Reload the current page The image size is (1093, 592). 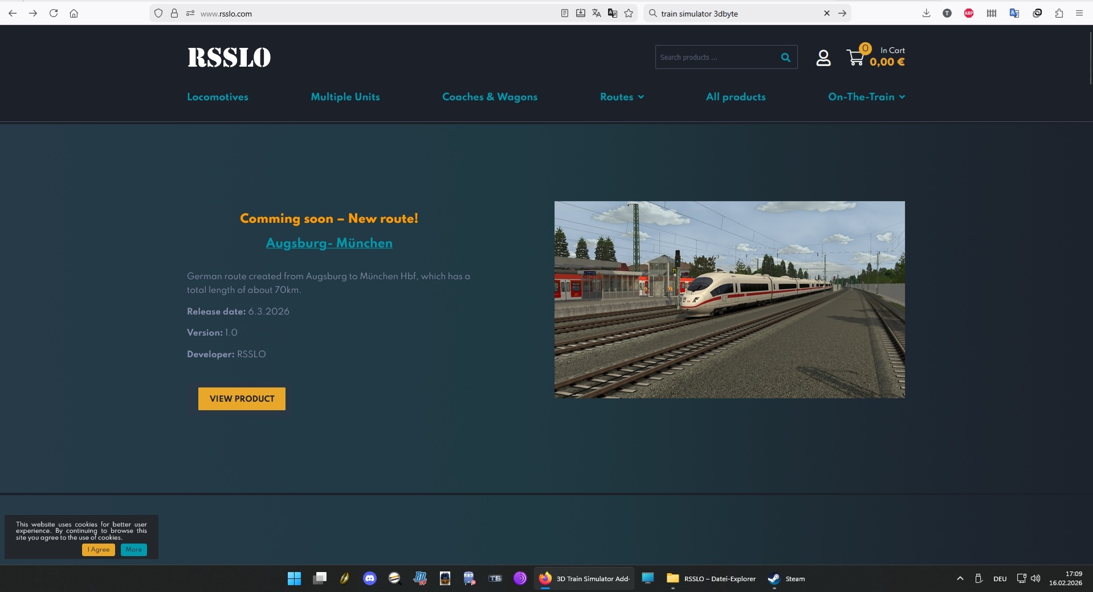[54, 13]
